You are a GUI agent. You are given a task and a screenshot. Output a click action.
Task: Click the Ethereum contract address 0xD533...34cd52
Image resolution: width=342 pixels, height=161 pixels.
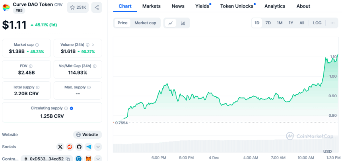tap(47, 159)
